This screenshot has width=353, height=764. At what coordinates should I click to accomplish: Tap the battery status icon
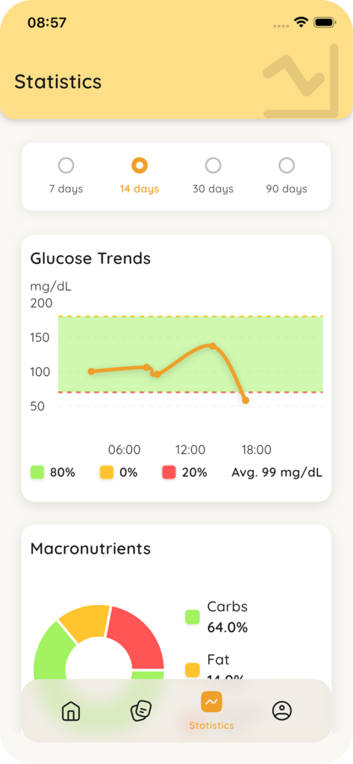[324, 22]
